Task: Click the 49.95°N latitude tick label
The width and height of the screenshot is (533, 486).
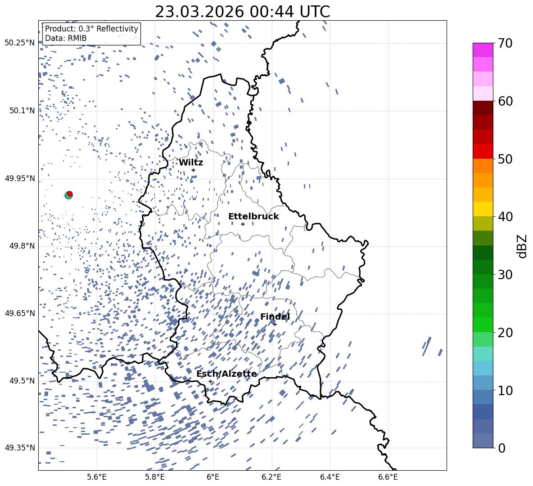Action: (20, 178)
